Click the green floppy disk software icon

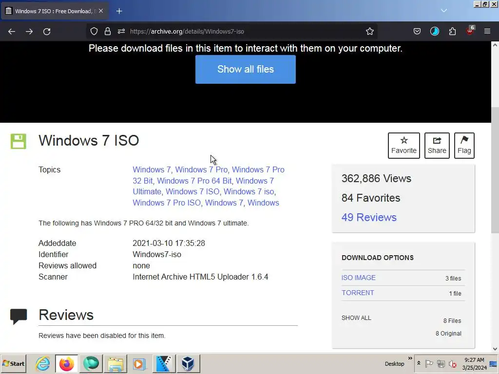(18, 141)
